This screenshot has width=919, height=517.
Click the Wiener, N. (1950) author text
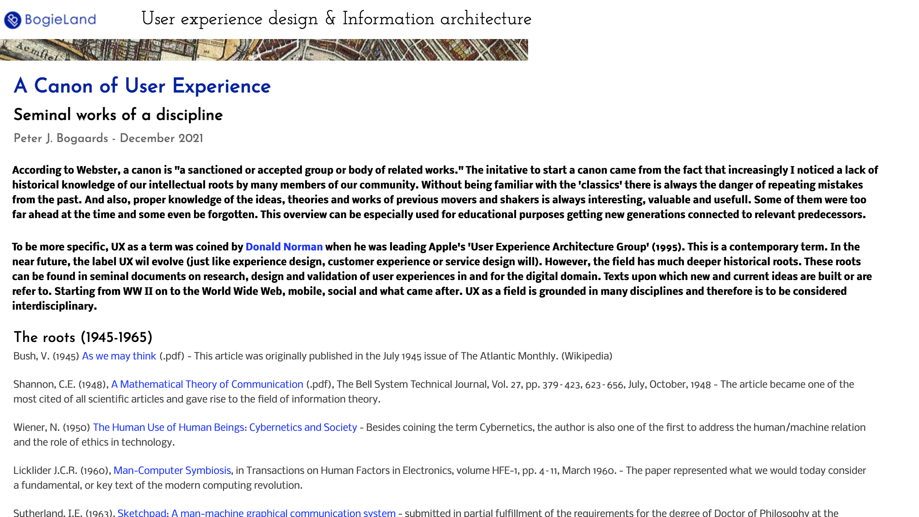pyautogui.click(x=51, y=428)
